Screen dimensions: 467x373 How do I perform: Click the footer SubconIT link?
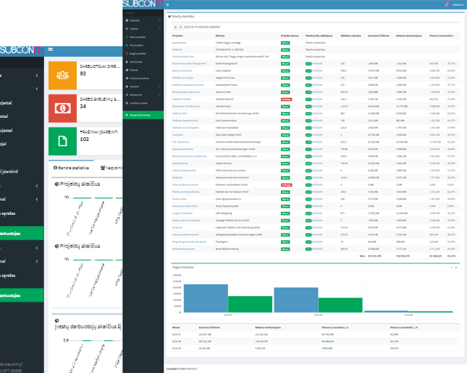click(191, 369)
